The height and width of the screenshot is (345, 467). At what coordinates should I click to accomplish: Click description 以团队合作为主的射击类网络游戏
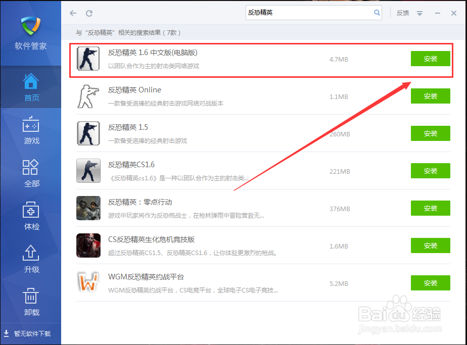[153, 66]
